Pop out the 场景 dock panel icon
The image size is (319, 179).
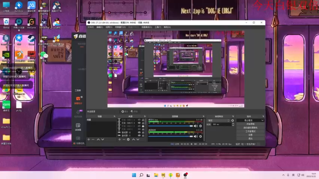coord(114,116)
